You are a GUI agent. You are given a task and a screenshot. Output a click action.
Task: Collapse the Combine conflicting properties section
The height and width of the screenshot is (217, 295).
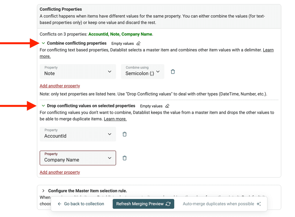(x=43, y=43)
